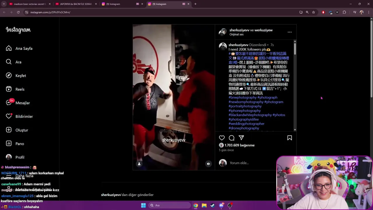Open the Reels section
The height and width of the screenshot is (210, 373).
(x=15, y=89)
